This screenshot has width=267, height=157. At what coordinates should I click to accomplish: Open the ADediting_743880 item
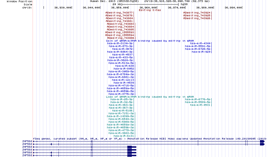point(119,18)
